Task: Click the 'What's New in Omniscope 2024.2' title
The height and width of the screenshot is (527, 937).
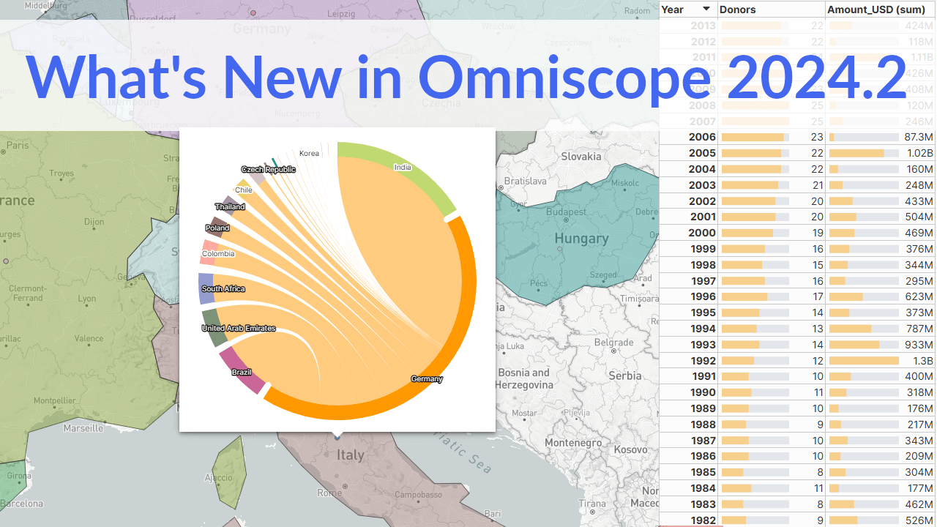Action: (466, 76)
